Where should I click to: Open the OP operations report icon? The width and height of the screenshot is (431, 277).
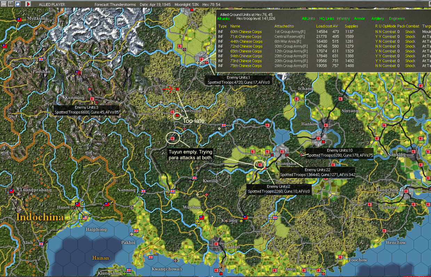click(4, 4)
